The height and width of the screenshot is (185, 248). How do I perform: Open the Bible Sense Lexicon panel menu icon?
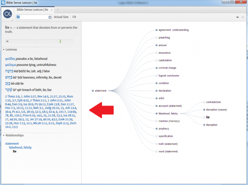coord(7,14)
